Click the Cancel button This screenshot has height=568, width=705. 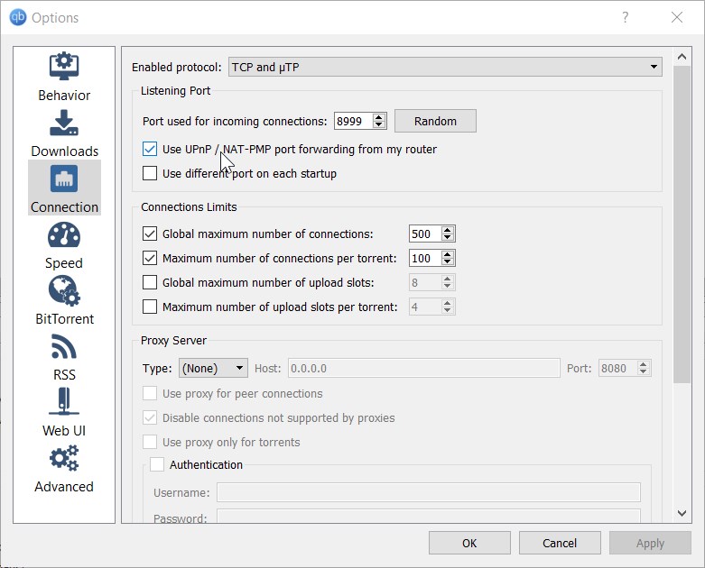[560, 543]
